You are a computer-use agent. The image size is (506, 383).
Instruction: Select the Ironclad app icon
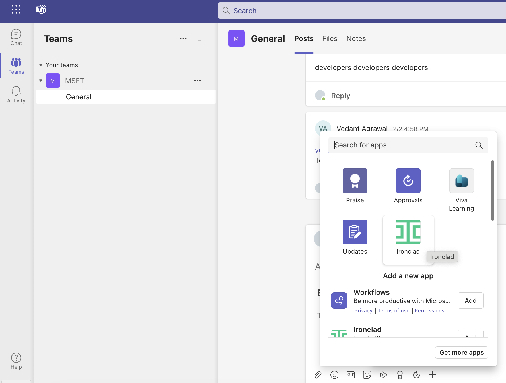[408, 232]
